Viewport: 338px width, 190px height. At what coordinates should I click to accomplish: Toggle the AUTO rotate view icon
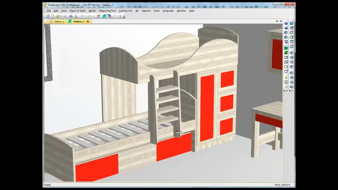[286, 42]
